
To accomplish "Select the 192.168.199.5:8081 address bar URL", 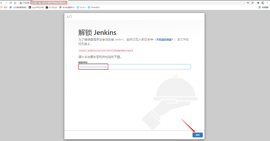I will tap(49, 3).
